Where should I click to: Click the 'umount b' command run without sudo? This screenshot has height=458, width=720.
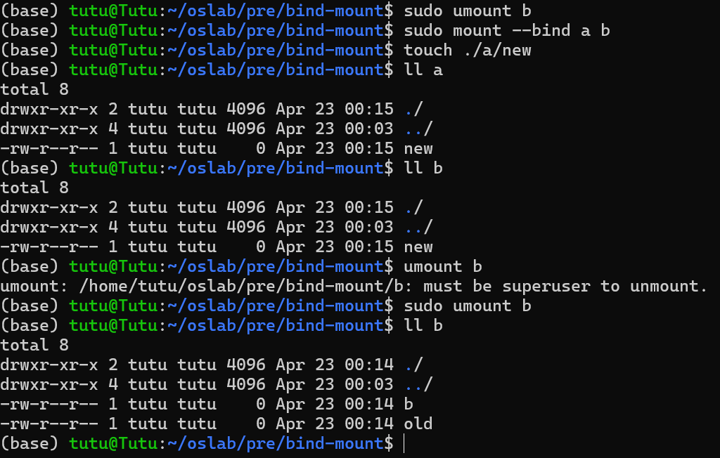tap(443, 267)
